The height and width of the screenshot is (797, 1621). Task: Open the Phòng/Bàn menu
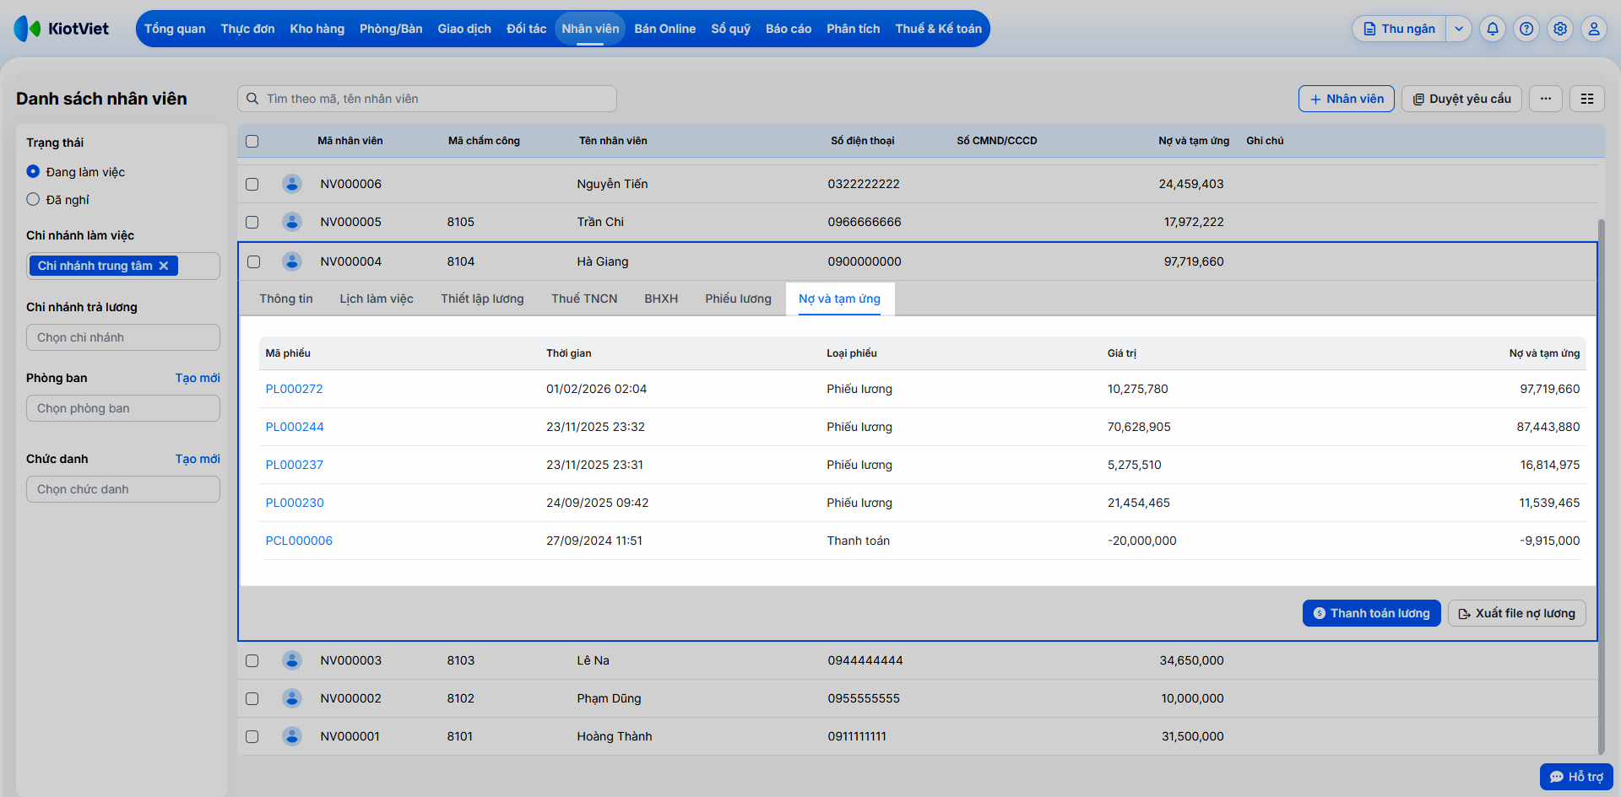click(x=391, y=29)
